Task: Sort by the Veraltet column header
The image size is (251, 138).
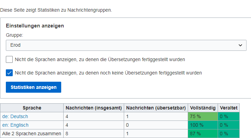Action: click(229, 108)
